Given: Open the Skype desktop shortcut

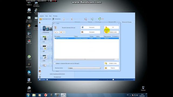Looking at the screenshot, I should (29, 73).
